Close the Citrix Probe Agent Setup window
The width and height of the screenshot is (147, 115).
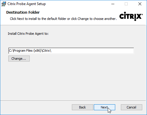pyautogui.click(x=140, y=4)
